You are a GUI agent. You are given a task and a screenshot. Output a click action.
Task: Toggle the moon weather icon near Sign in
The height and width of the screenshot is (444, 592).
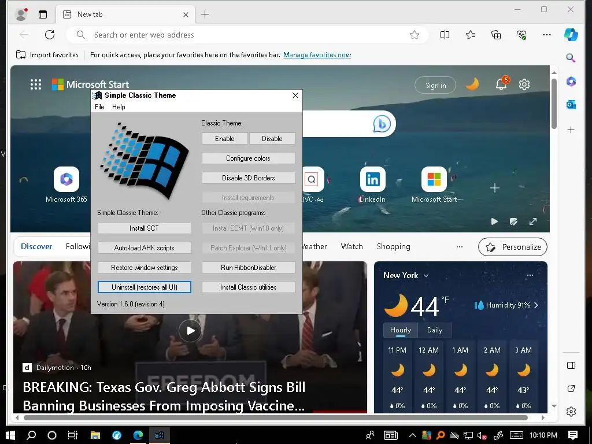click(x=472, y=84)
